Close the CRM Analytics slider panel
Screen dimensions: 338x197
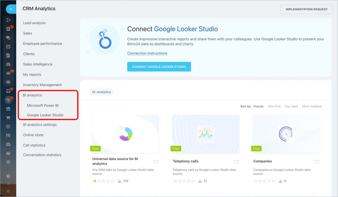point(11,9)
